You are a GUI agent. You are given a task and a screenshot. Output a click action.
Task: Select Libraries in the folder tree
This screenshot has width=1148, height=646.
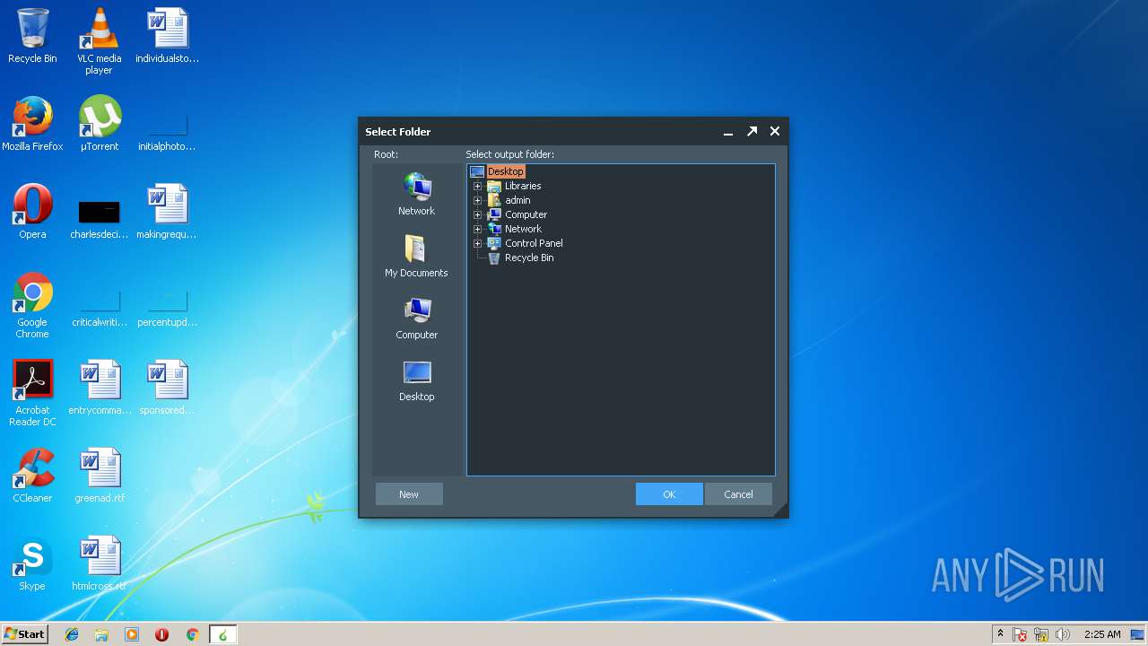[x=523, y=186]
